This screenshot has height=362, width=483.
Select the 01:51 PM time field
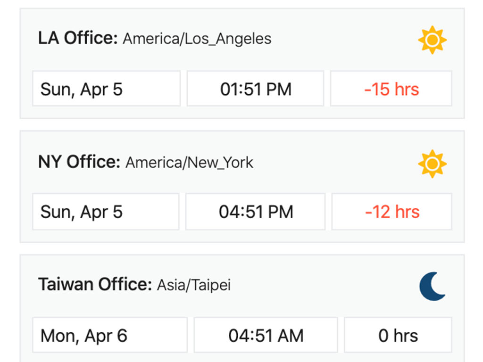click(255, 89)
